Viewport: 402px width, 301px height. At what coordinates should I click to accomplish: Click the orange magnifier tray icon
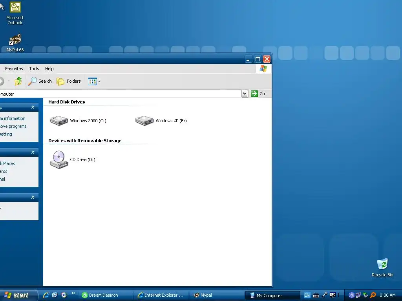coord(373,295)
